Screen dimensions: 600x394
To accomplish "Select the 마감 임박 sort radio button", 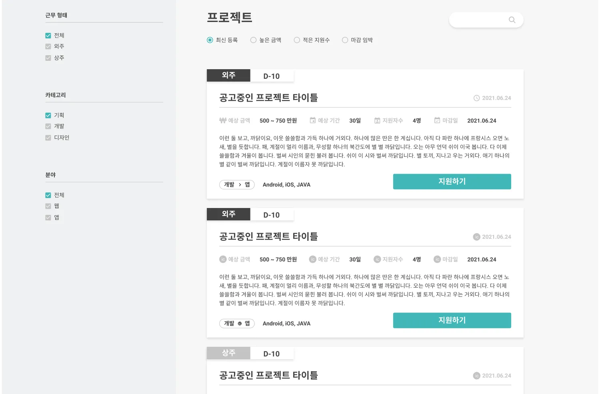I will click(345, 40).
